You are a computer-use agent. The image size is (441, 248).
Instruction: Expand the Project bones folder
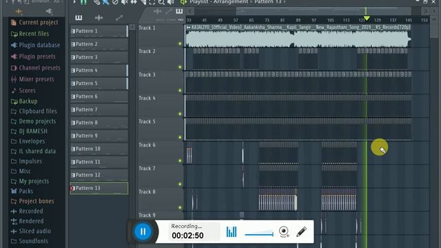coord(32,201)
